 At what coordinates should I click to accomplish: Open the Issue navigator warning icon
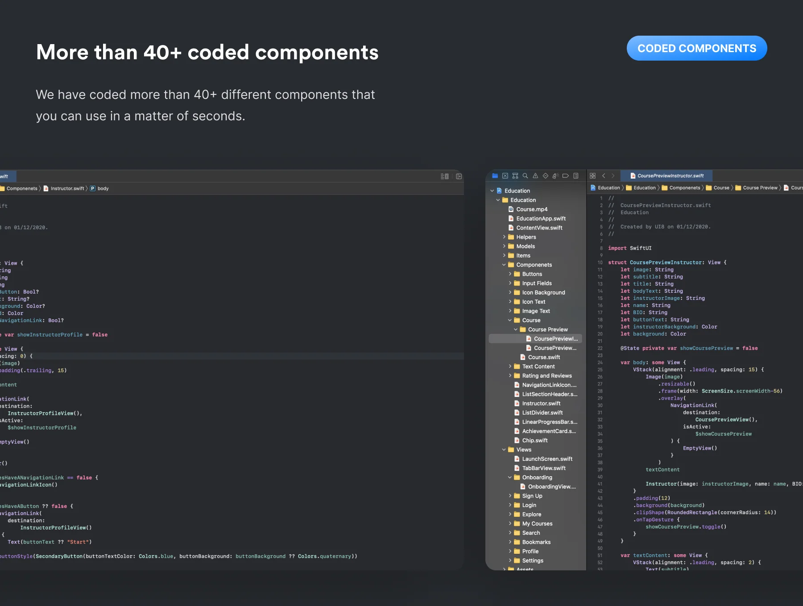pyautogui.click(x=535, y=176)
